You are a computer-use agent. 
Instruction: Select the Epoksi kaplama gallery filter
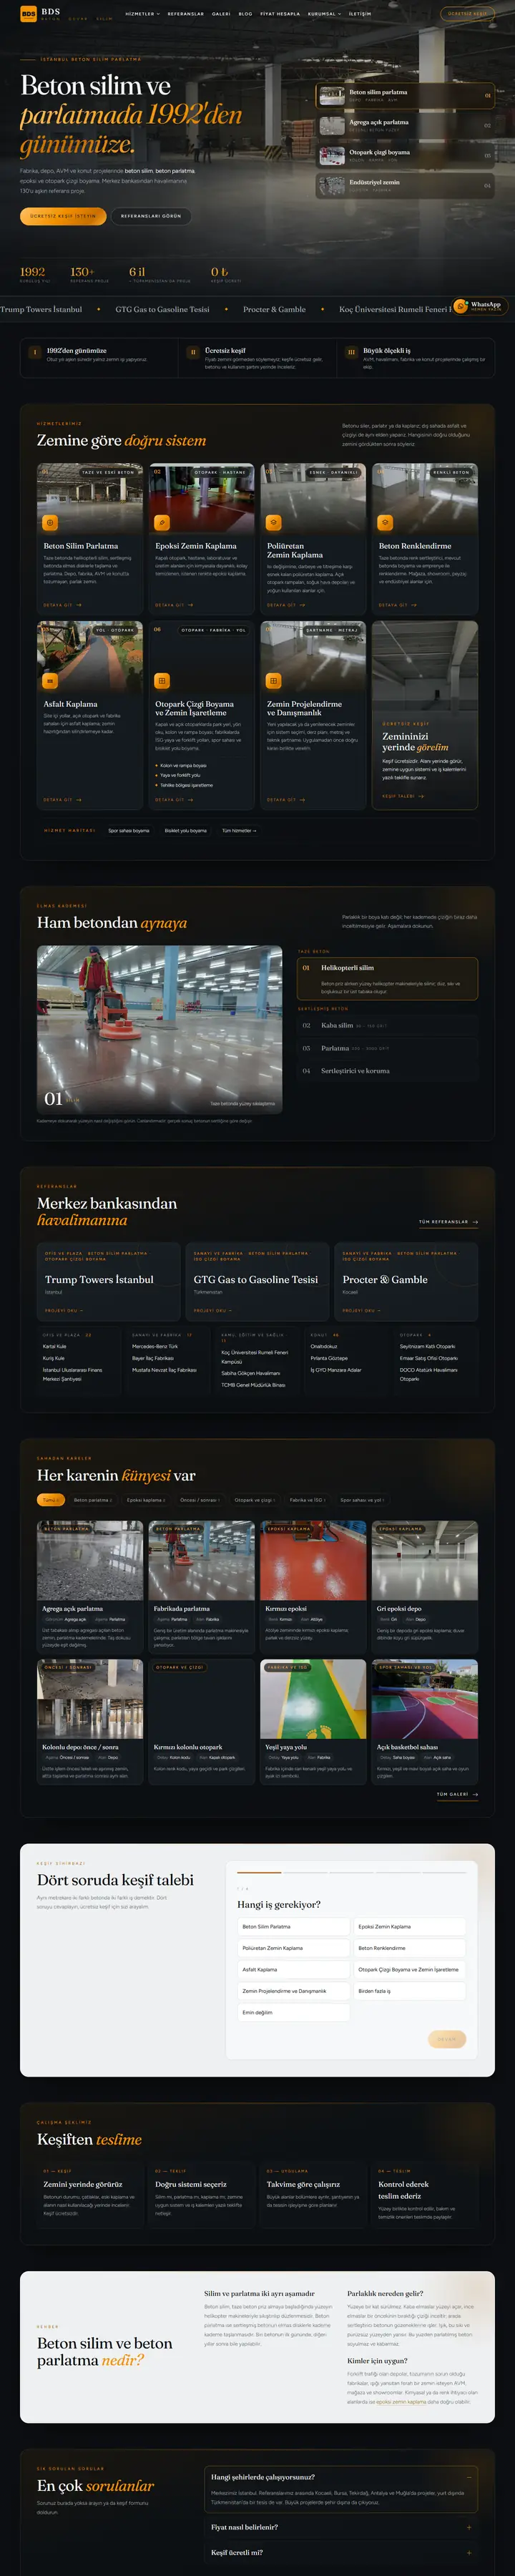click(146, 1500)
